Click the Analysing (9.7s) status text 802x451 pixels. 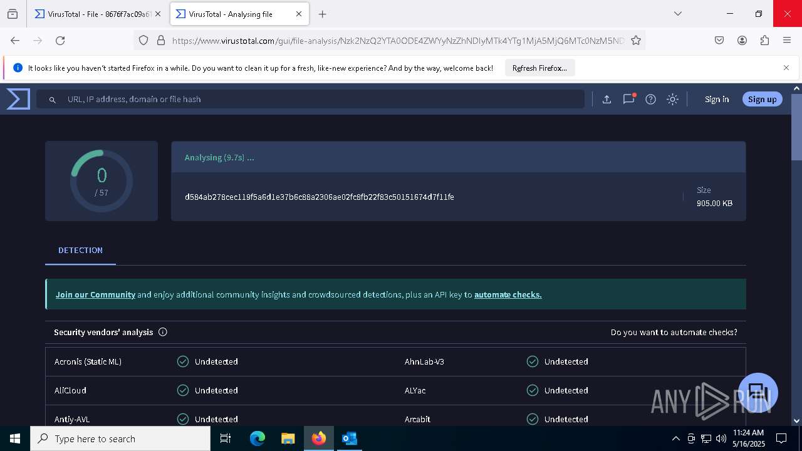[x=219, y=158]
